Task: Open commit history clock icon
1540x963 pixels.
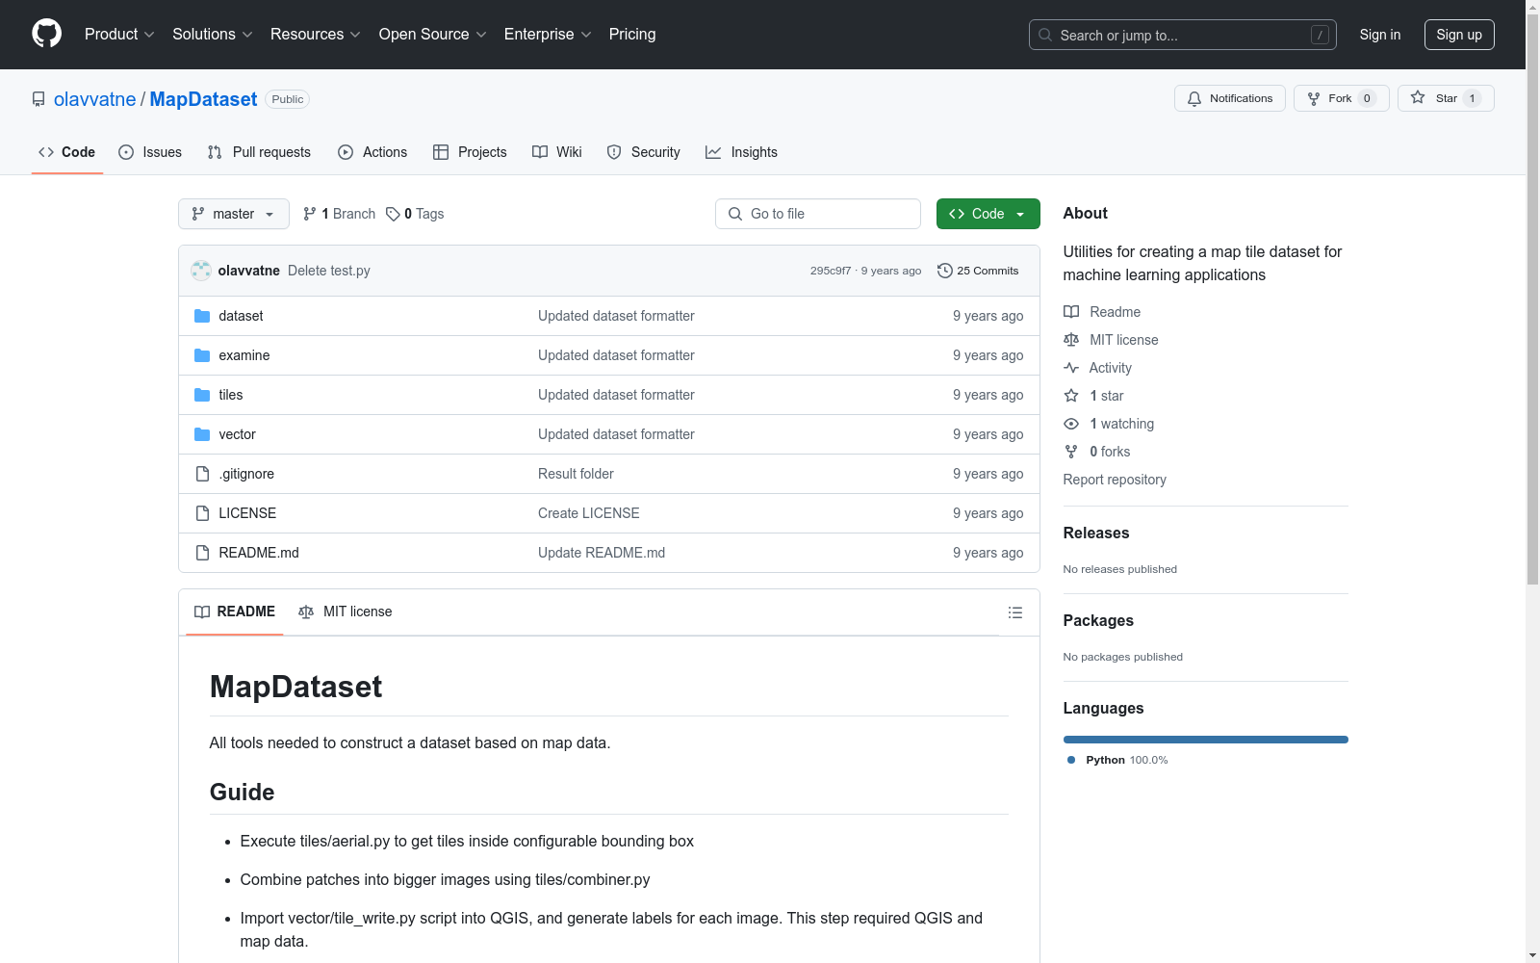Action: click(945, 271)
